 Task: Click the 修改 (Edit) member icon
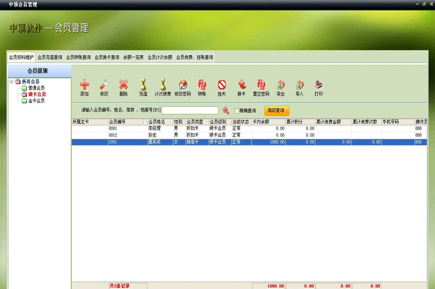(104, 85)
